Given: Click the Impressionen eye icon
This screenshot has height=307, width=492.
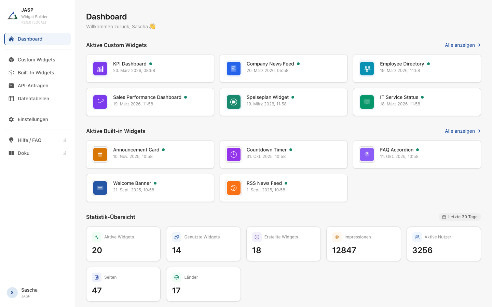Looking at the screenshot, I should (x=337, y=237).
